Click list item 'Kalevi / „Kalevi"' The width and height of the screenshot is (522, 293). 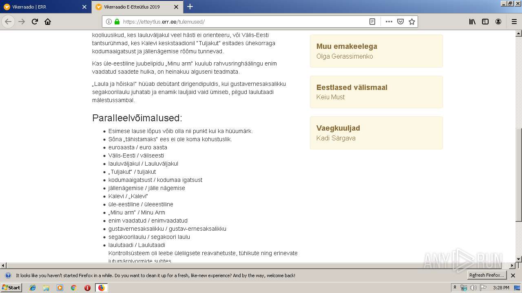pyautogui.click(x=128, y=196)
